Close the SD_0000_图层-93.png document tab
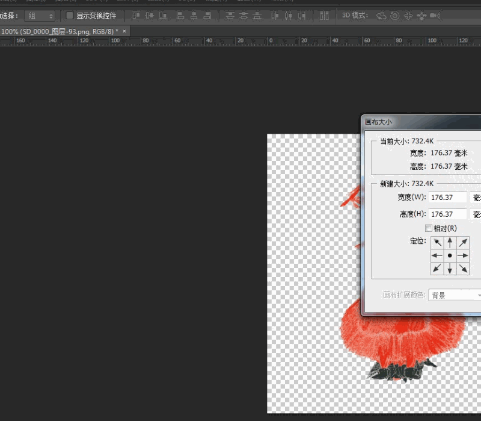Screen dimensions: 481x421 (124, 30)
